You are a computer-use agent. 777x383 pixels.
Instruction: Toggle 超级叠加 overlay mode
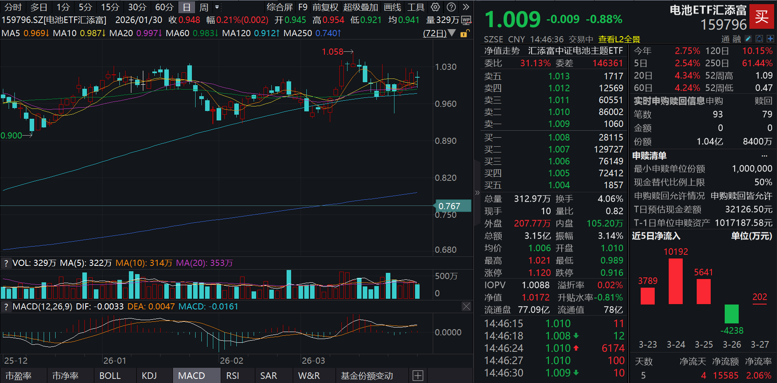pyautogui.click(x=360, y=7)
